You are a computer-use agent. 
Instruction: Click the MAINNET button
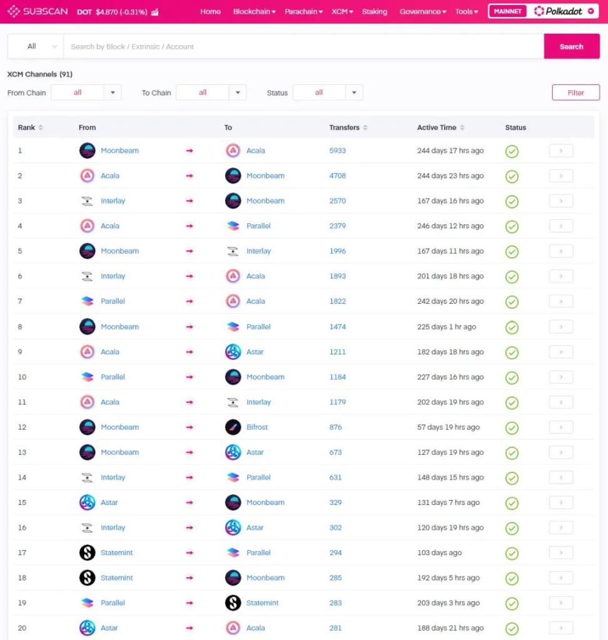(x=507, y=11)
